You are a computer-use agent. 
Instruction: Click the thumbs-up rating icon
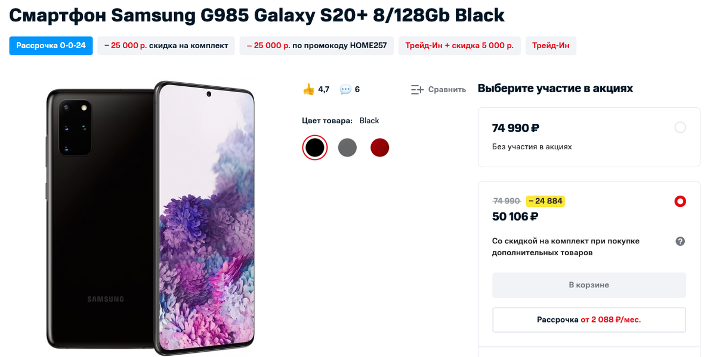[308, 89]
